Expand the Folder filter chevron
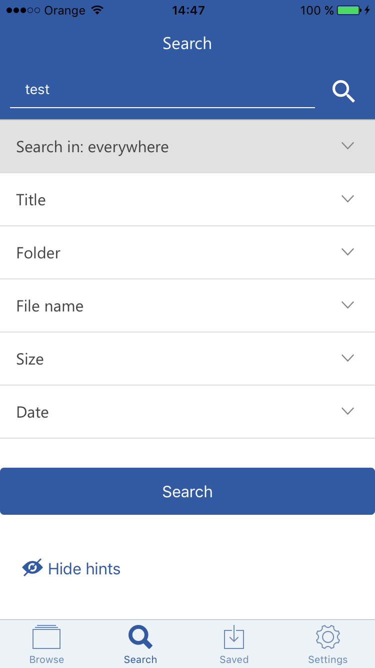 [347, 252]
